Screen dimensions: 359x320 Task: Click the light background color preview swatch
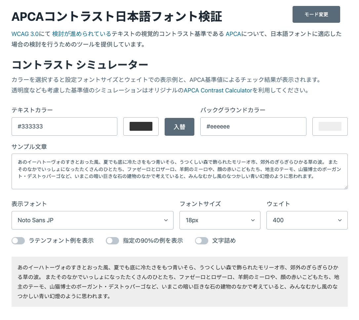click(330, 126)
